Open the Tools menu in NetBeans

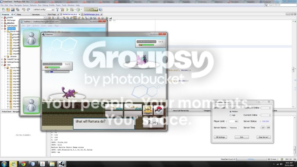[64, 5]
